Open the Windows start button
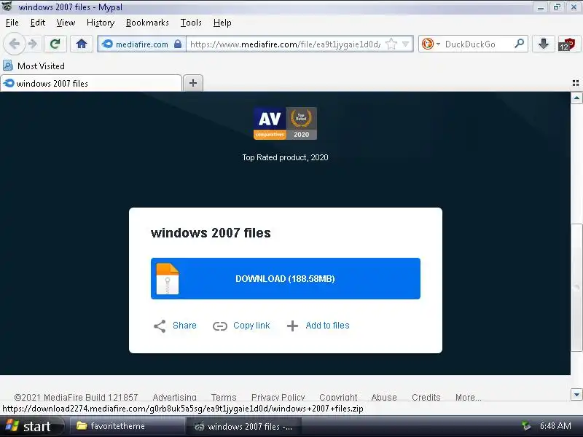 pyautogui.click(x=32, y=426)
